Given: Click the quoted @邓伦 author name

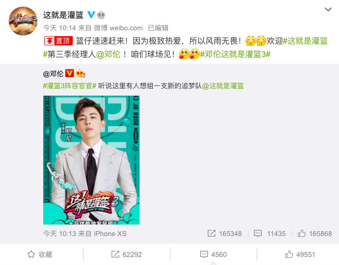Looking at the screenshot, I should (x=53, y=73).
